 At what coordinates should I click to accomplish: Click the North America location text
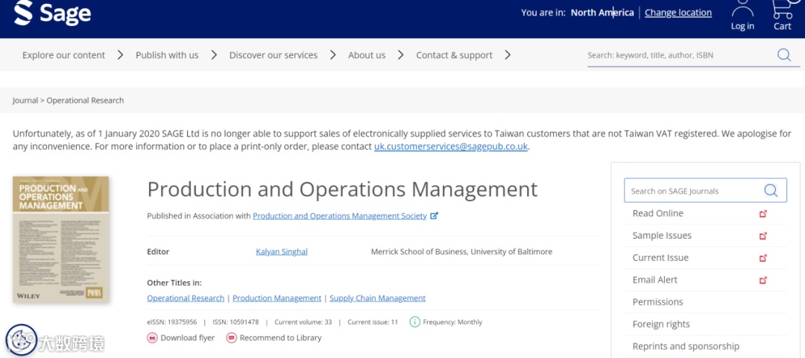click(x=602, y=13)
